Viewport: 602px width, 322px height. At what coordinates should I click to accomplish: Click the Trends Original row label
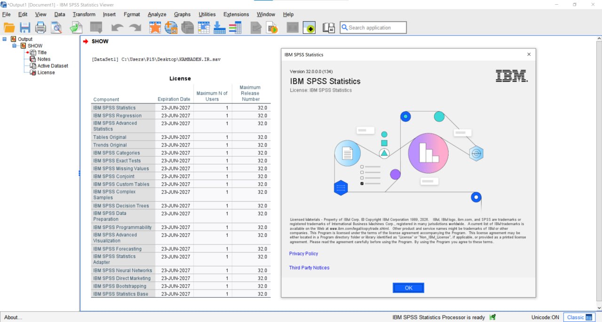(x=110, y=145)
